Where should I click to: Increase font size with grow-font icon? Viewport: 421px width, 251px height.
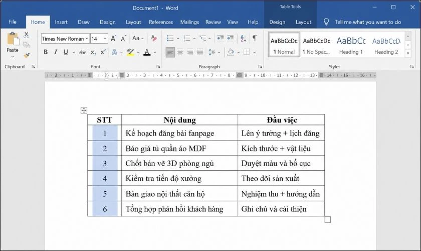click(113, 39)
